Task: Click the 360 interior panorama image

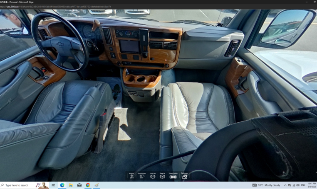Action: tap(158, 95)
